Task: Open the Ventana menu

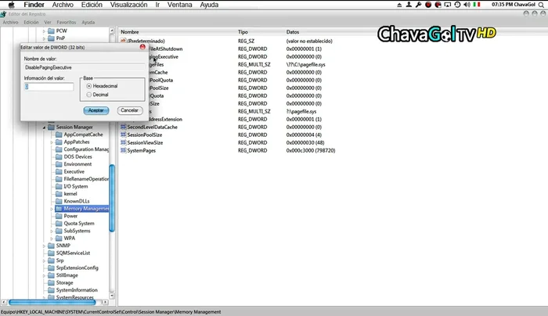Action: (179, 5)
